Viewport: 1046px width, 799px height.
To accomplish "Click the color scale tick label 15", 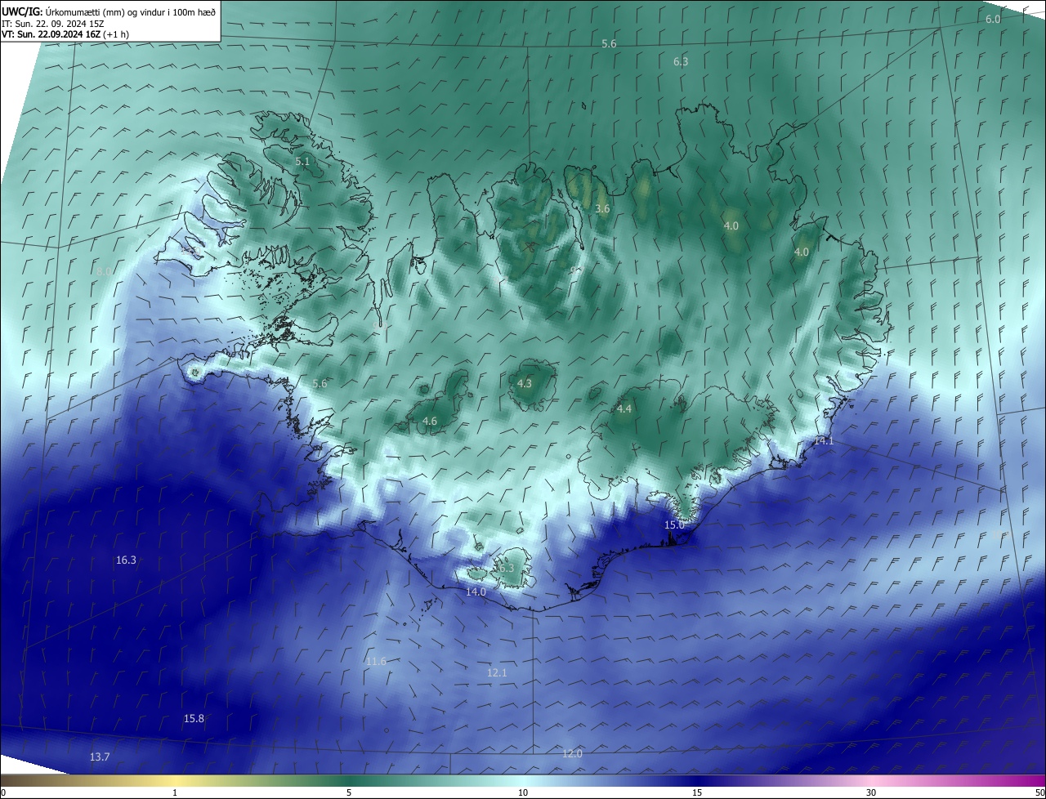I will pyautogui.click(x=697, y=793).
